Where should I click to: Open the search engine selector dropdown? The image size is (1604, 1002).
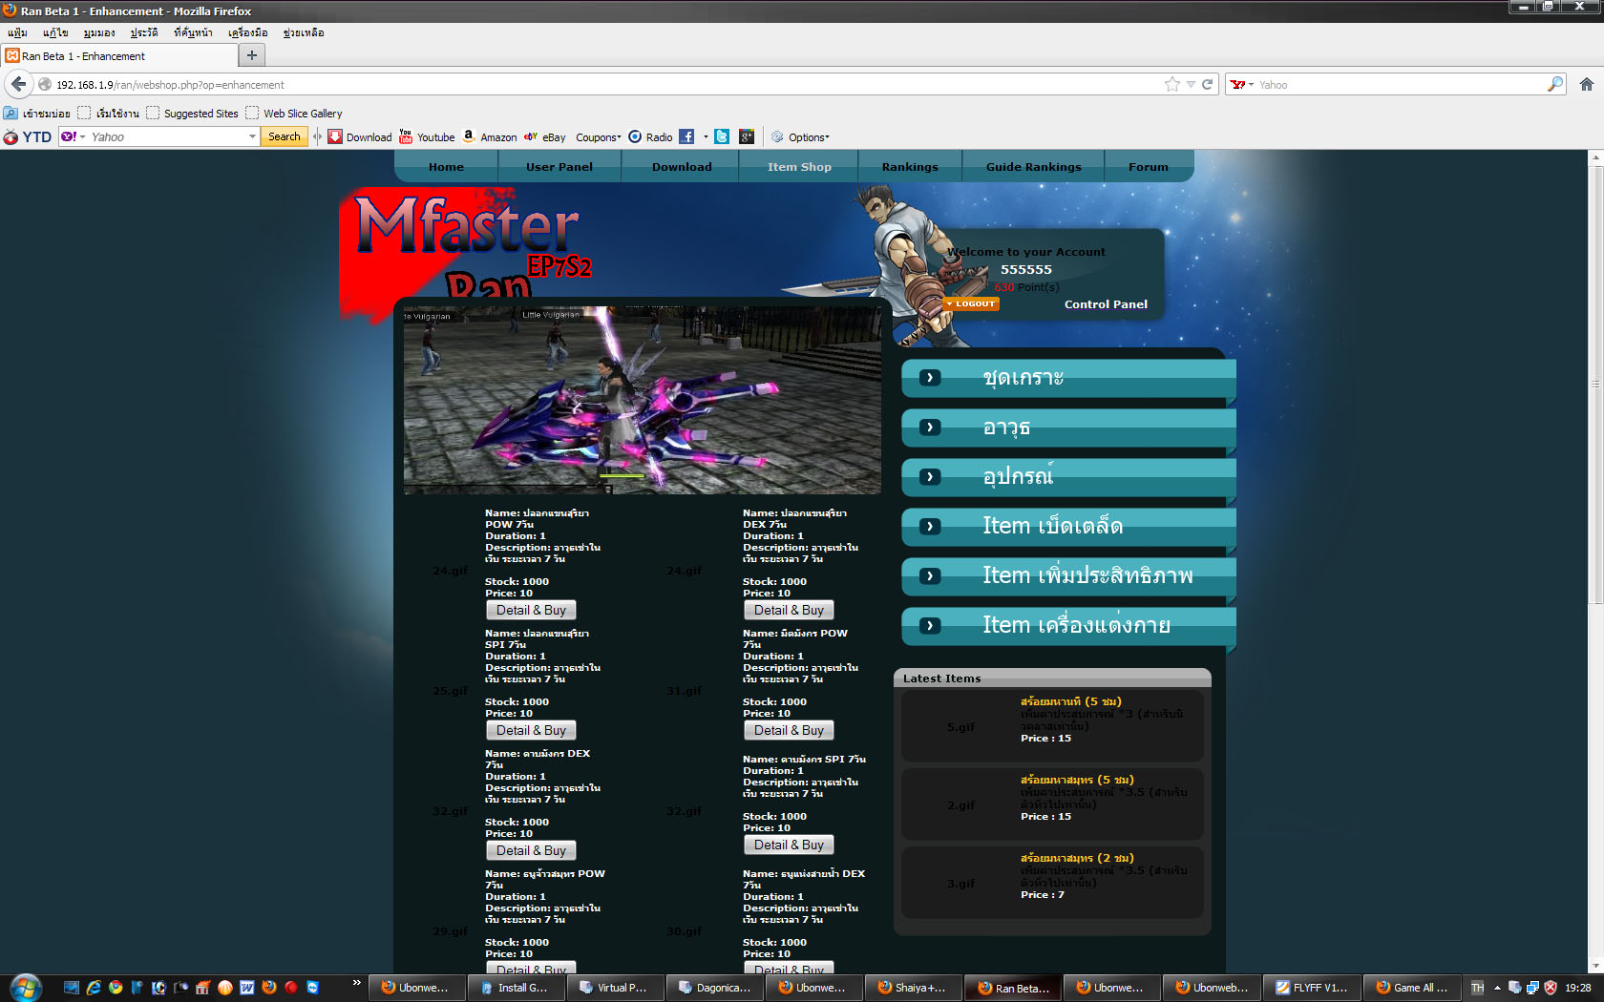click(x=1241, y=84)
